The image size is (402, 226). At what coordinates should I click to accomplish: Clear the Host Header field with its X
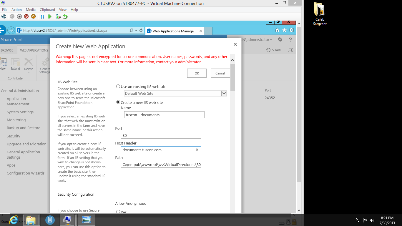(197, 150)
